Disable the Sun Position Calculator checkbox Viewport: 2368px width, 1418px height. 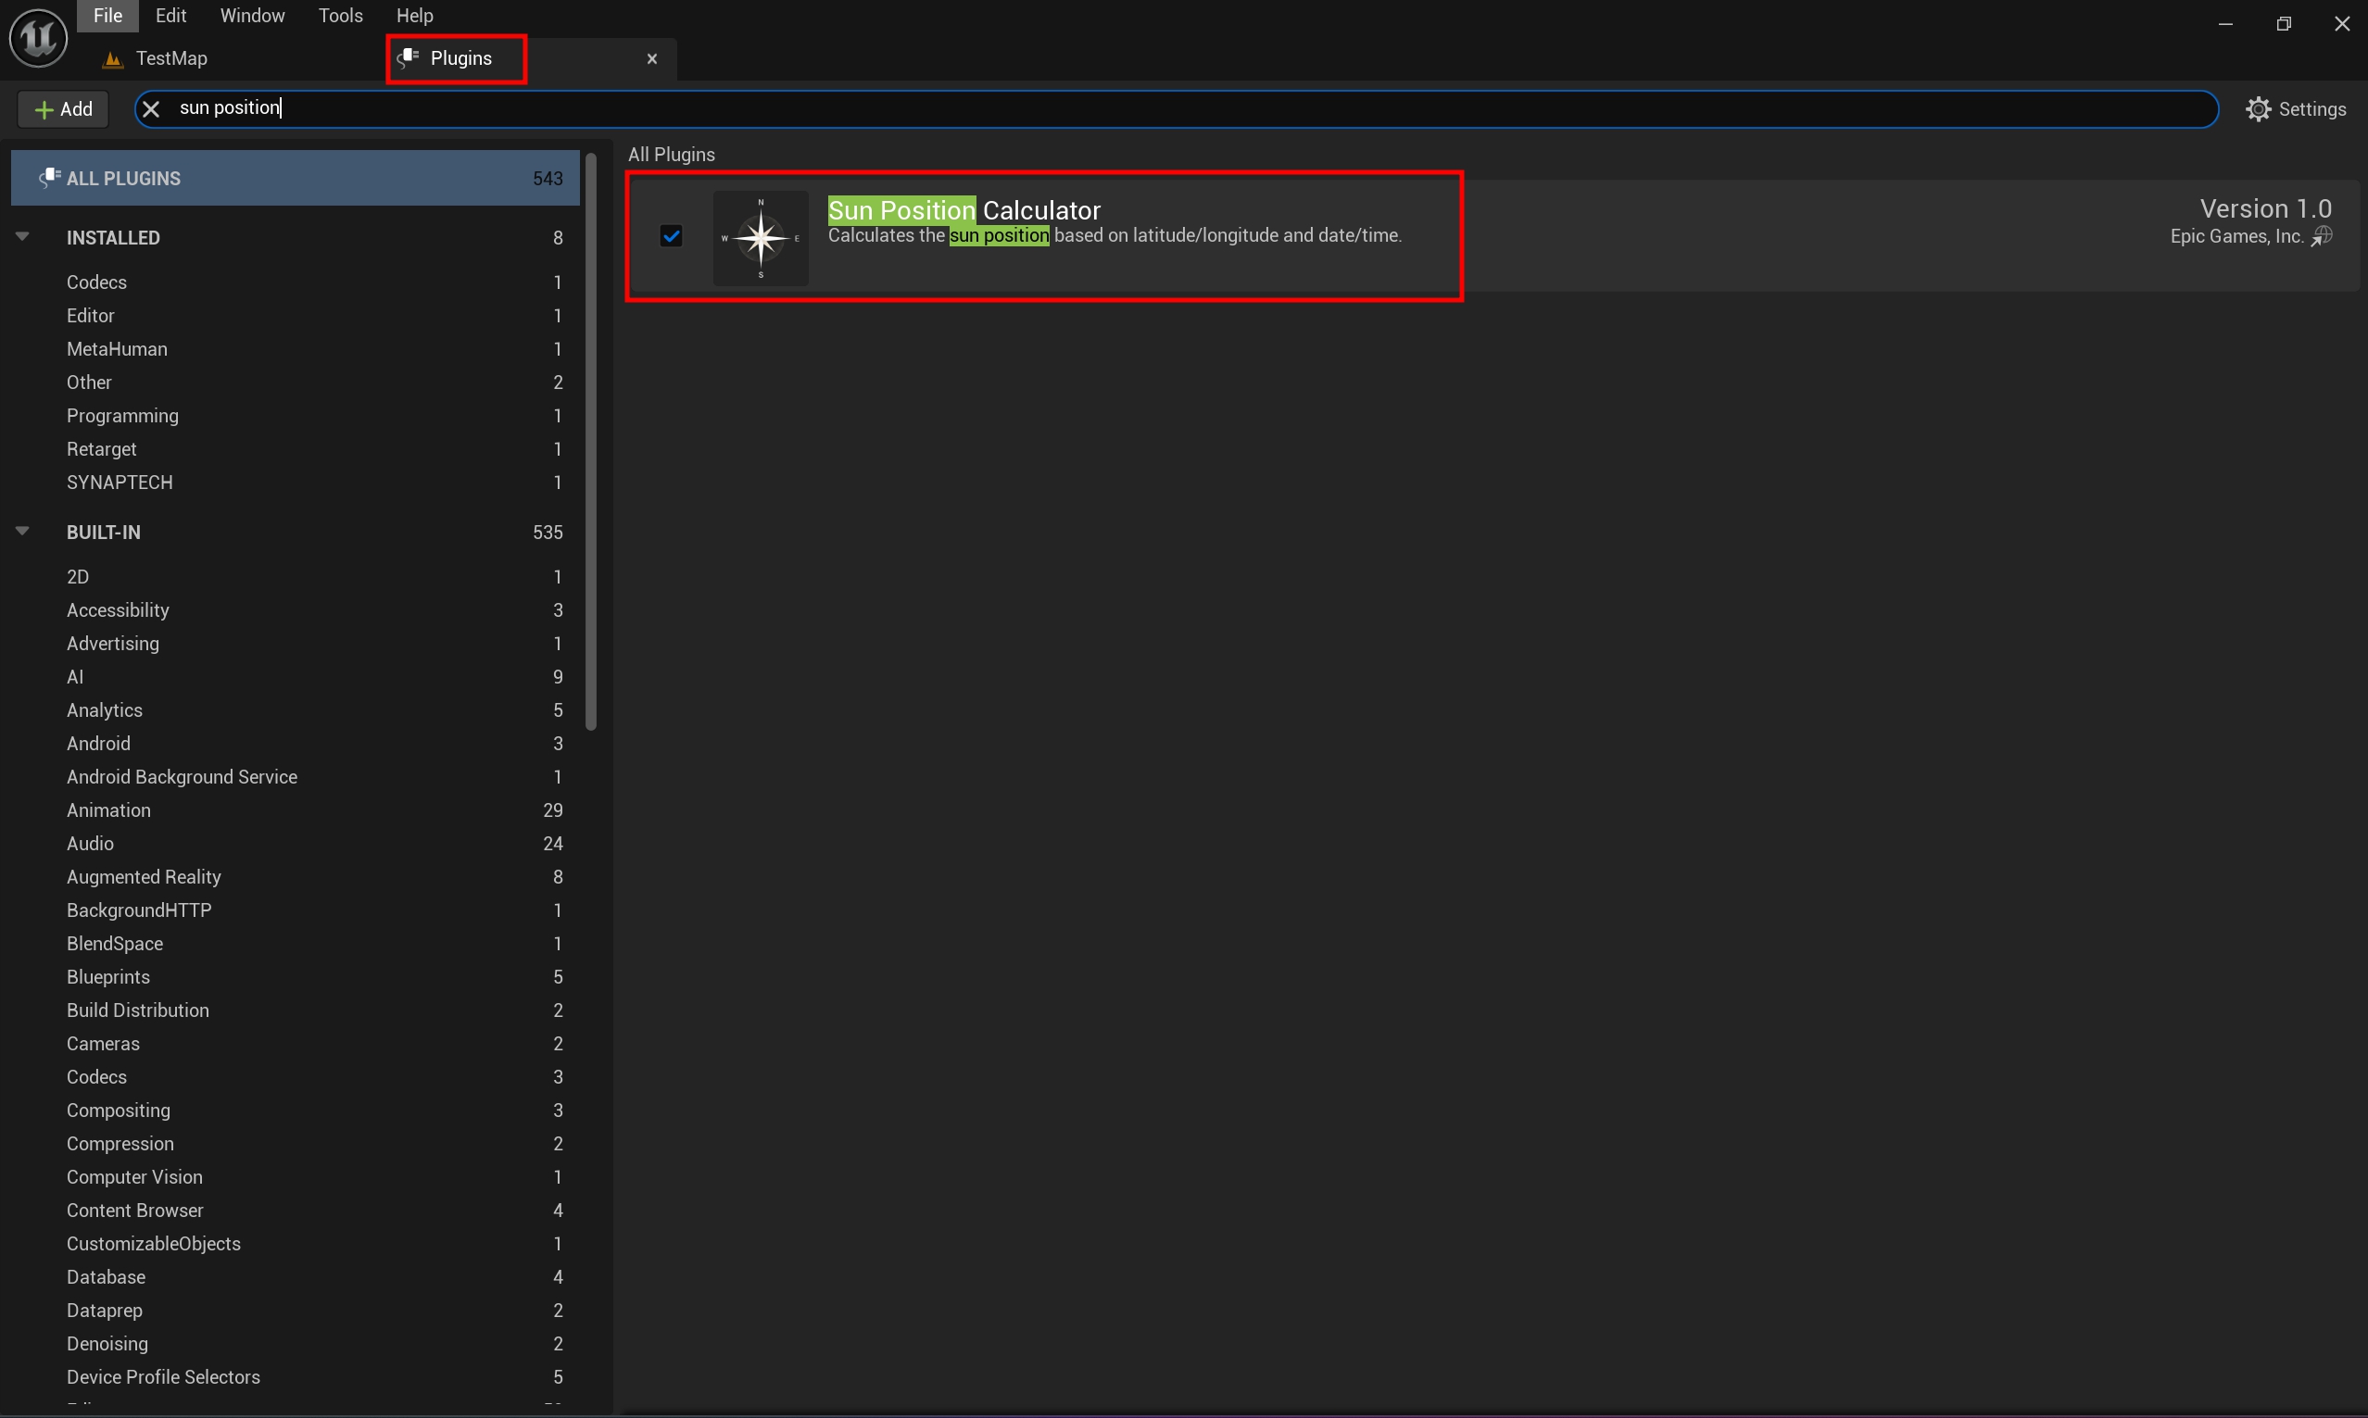[x=671, y=236]
